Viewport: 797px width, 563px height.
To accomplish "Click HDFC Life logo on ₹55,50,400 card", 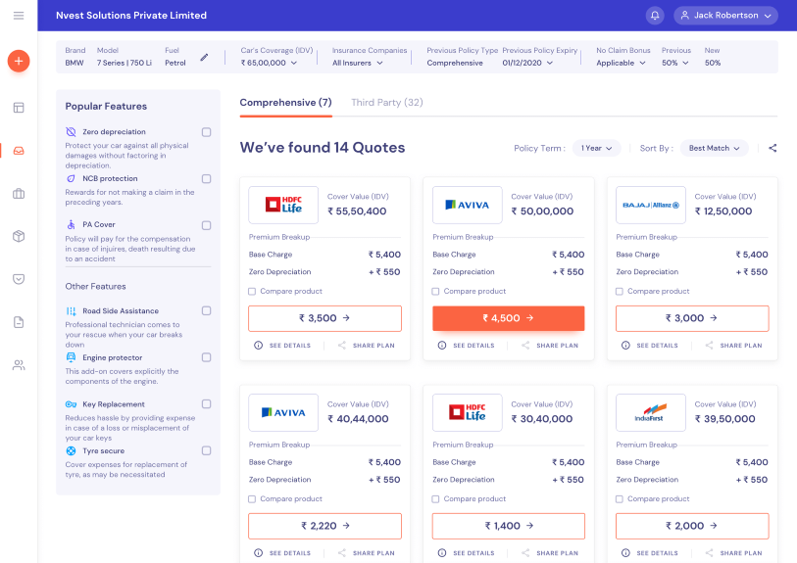I will click(283, 205).
